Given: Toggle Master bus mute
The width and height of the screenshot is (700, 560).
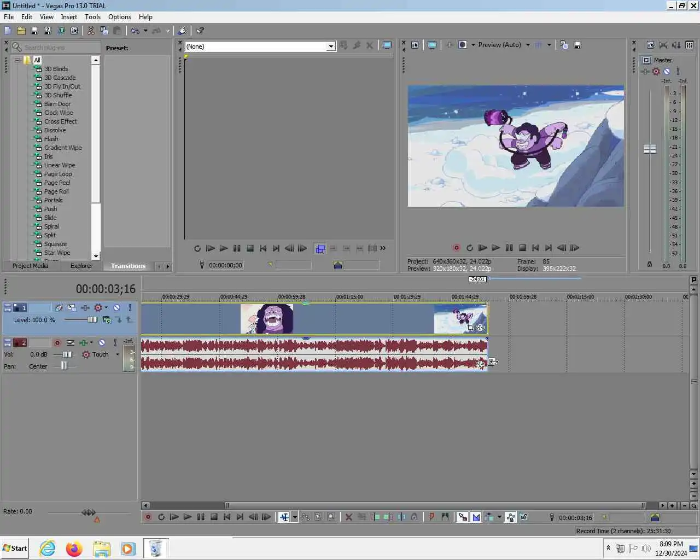Looking at the screenshot, I should pyautogui.click(x=667, y=71).
